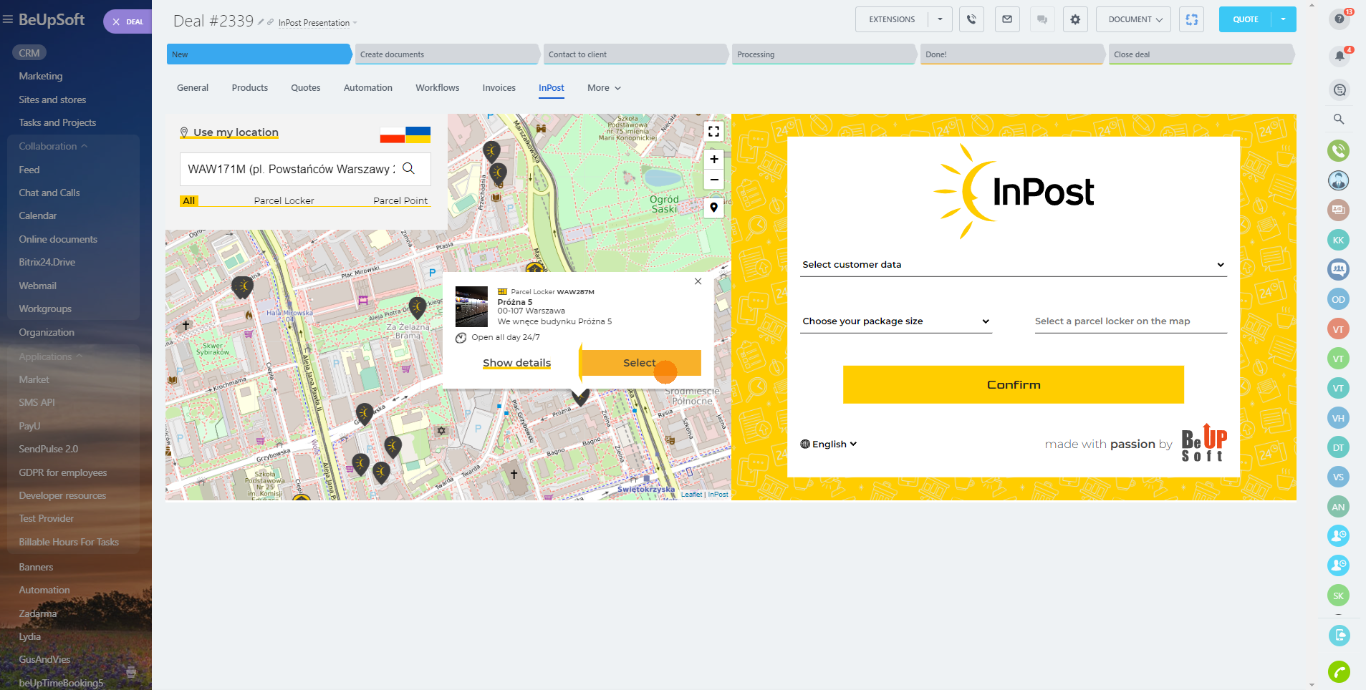Set deal stage to Processing
The height and width of the screenshot is (690, 1366).
[824, 54]
